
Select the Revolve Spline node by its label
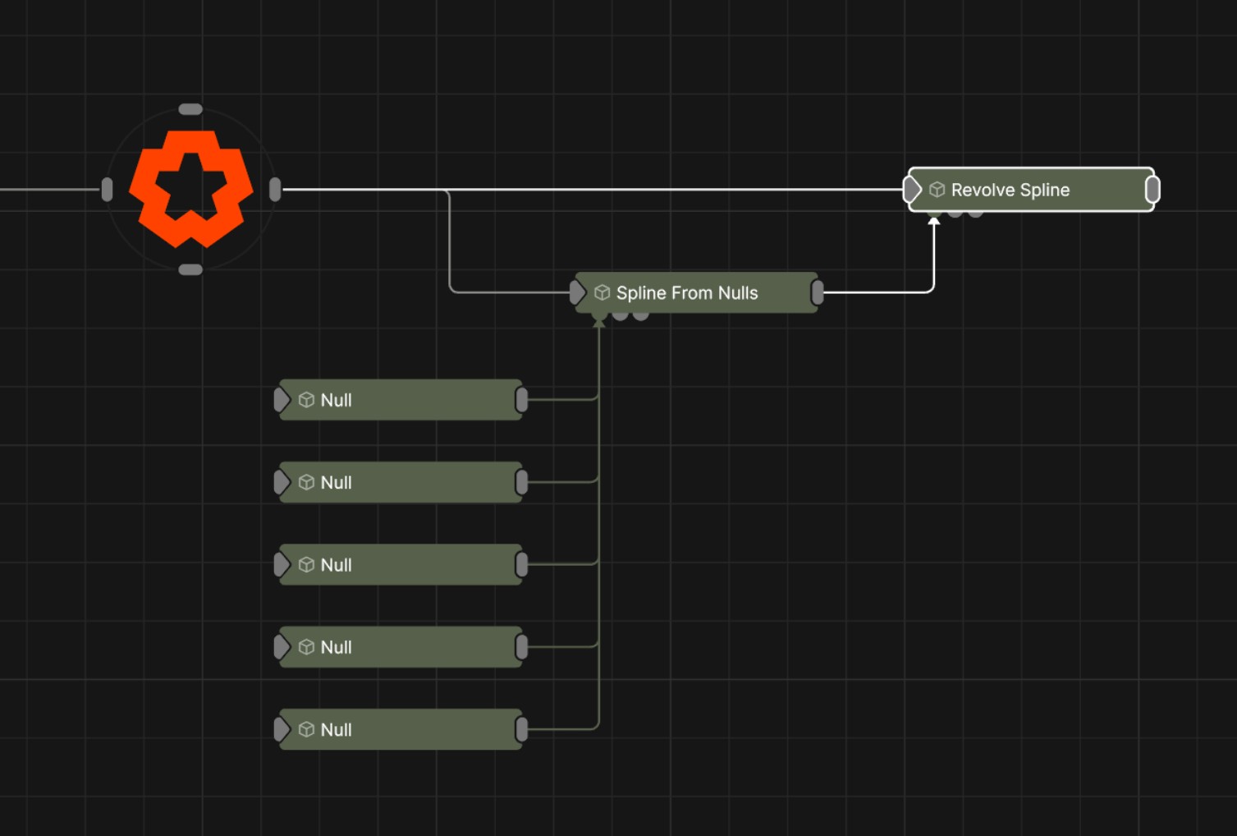[x=1010, y=190]
